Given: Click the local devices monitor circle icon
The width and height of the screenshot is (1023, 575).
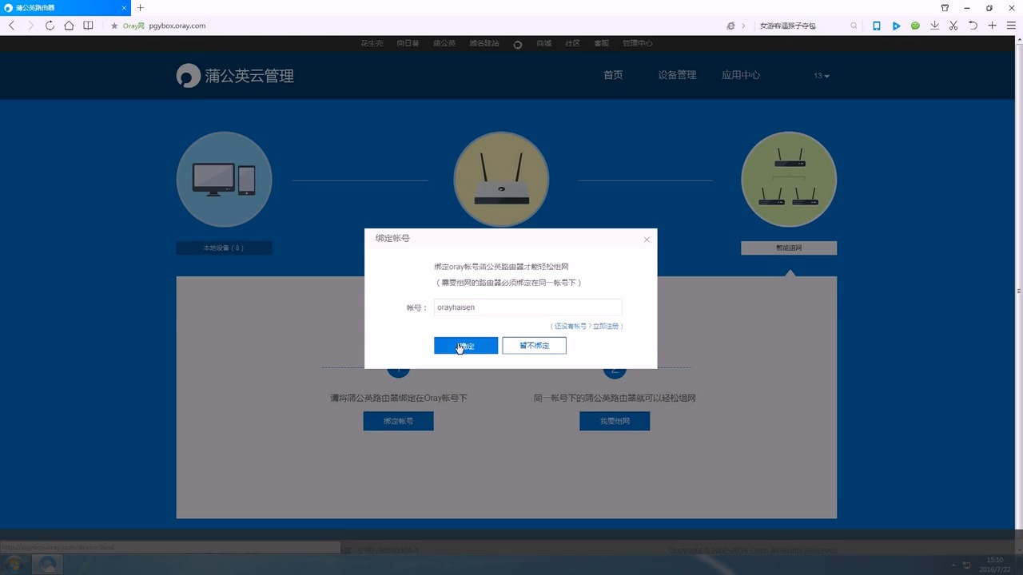Looking at the screenshot, I should (224, 179).
